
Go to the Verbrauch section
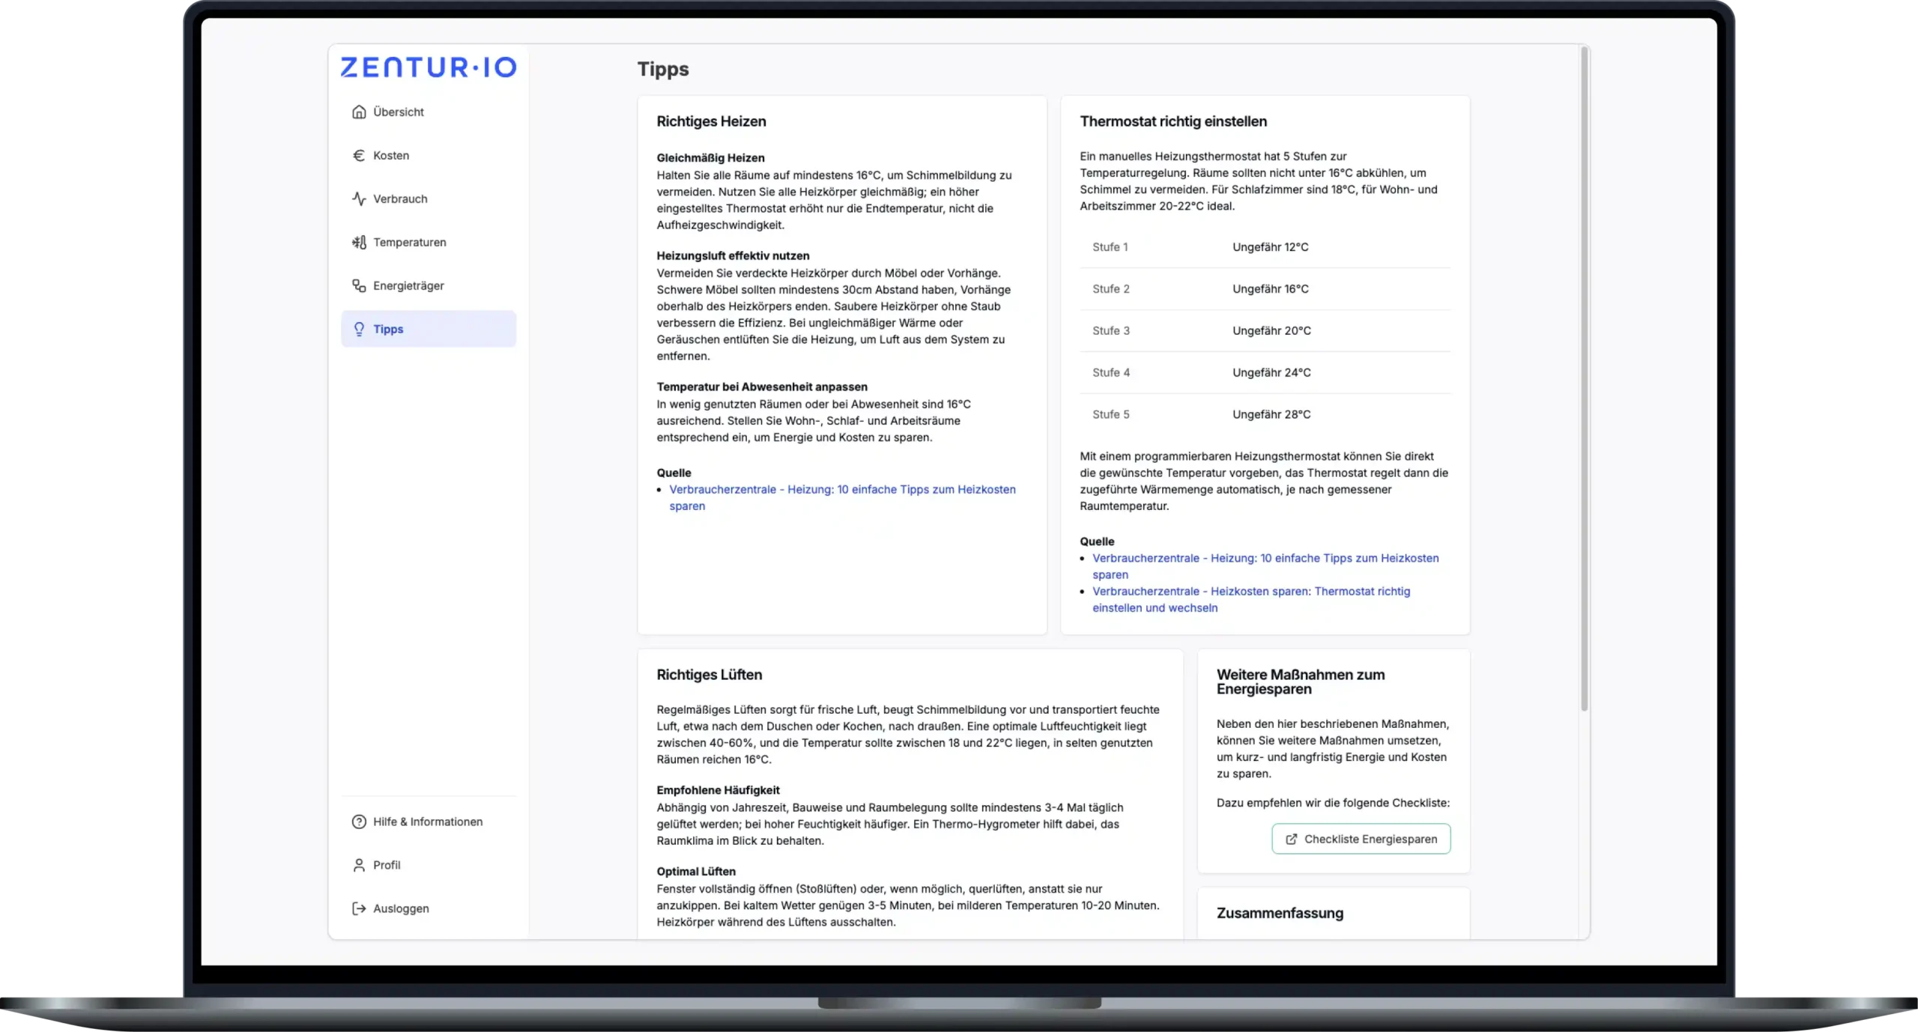click(x=400, y=199)
